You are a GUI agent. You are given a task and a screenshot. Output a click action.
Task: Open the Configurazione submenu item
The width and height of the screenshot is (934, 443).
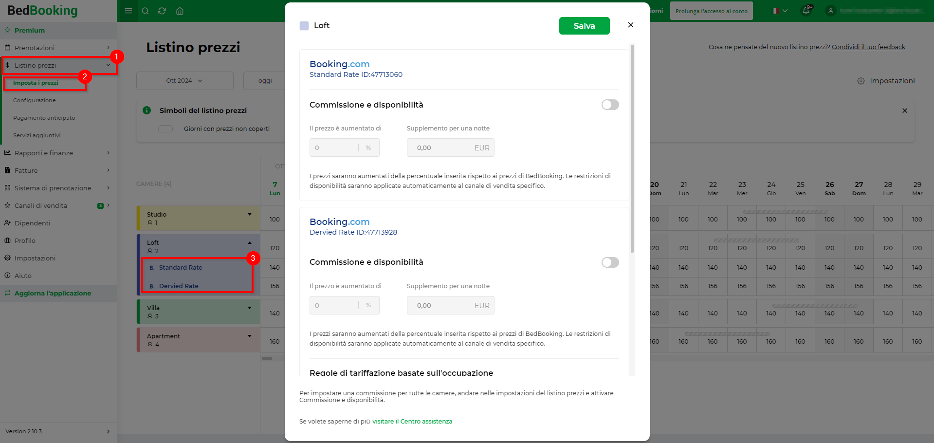click(x=35, y=100)
